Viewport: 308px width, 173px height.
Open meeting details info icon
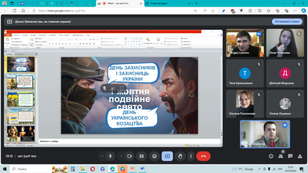click(271, 156)
